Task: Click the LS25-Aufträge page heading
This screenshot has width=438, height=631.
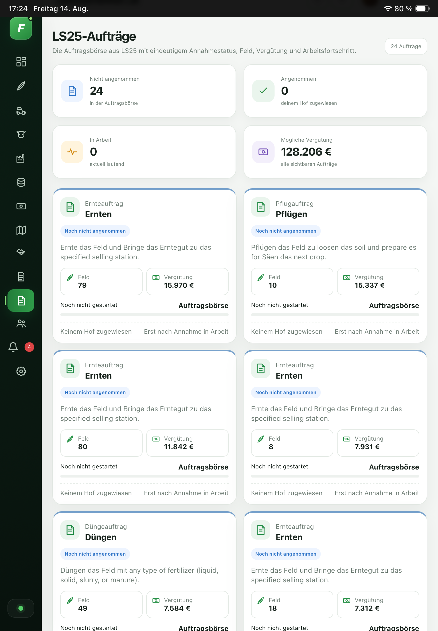Action: click(94, 37)
